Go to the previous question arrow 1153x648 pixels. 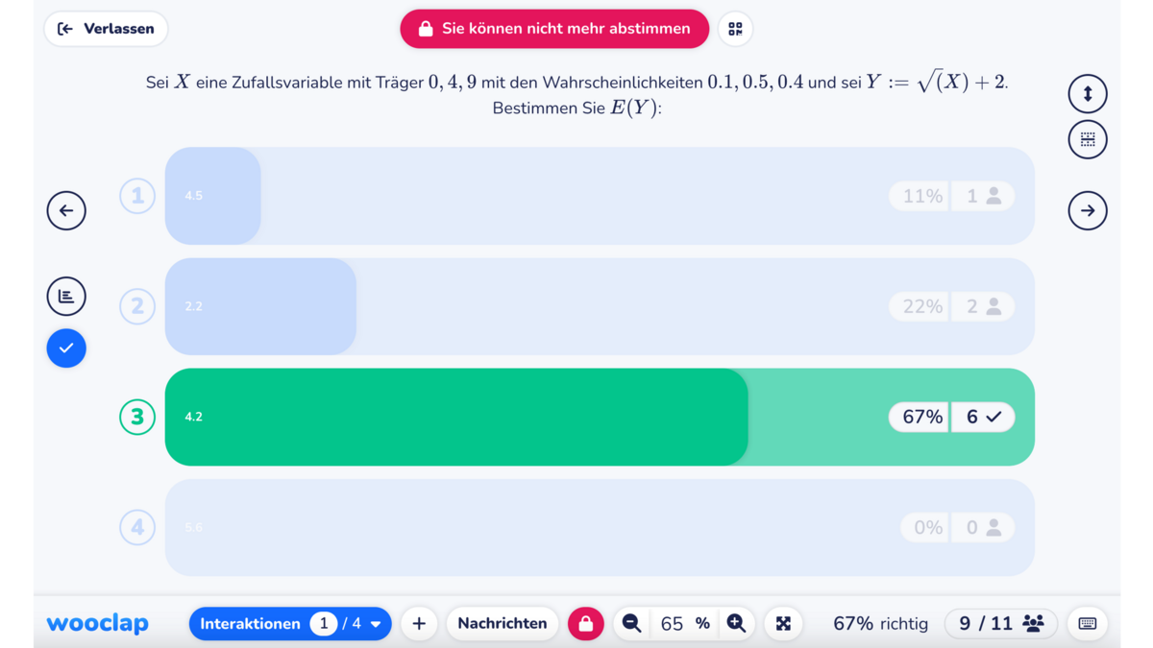click(x=66, y=210)
